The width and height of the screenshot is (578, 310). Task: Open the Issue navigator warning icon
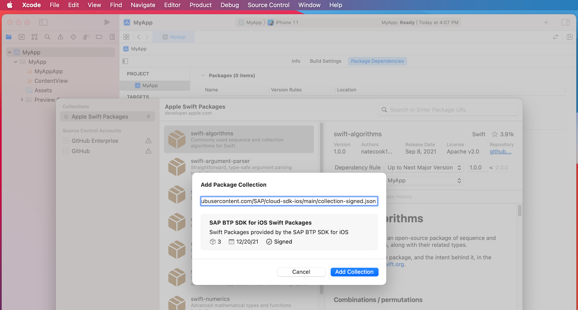60,37
